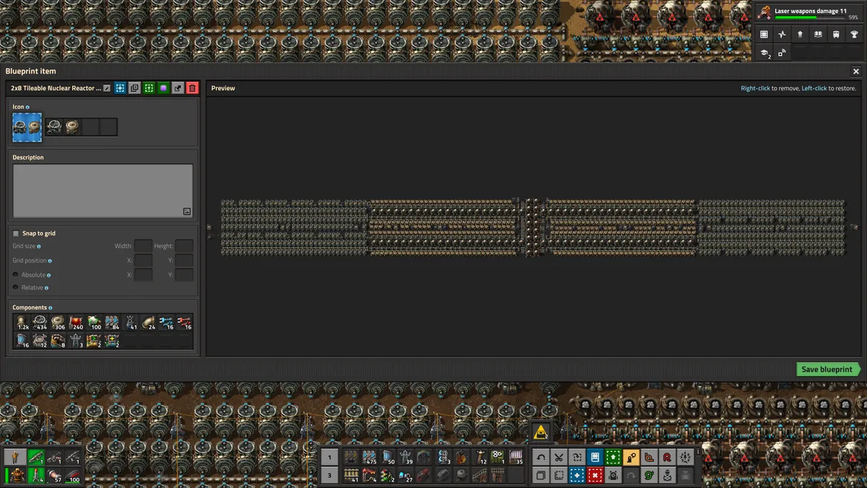Screen dimensions: 867x488
Task: Click the component with count 84
Action: pyautogui.click(x=113, y=322)
